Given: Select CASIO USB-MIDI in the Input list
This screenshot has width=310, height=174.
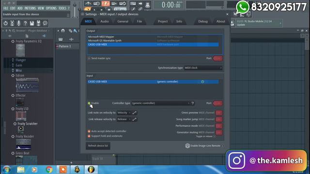Looking at the screenshot, I should 153,82.
